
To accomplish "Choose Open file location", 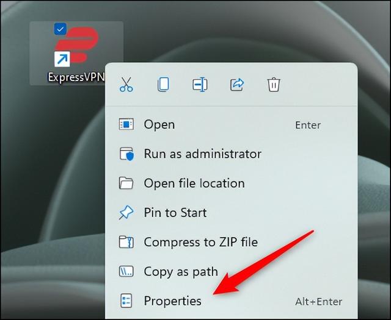I will 231,183.
